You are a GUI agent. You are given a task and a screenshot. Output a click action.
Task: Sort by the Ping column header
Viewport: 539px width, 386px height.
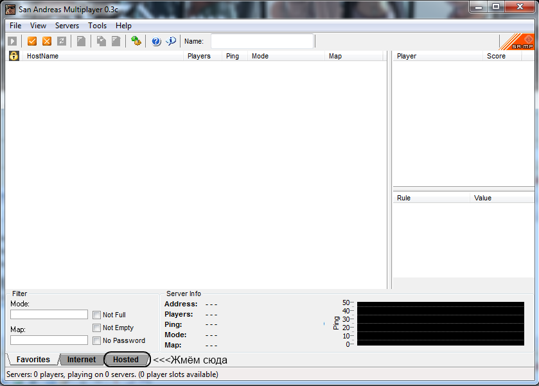pyautogui.click(x=234, y=56)
